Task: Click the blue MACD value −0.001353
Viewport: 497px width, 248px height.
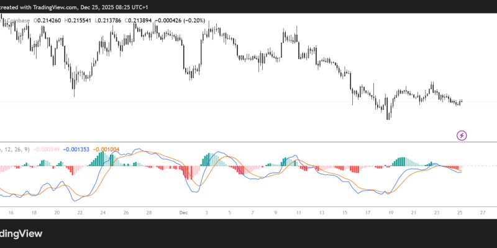Action: point(78,149)
